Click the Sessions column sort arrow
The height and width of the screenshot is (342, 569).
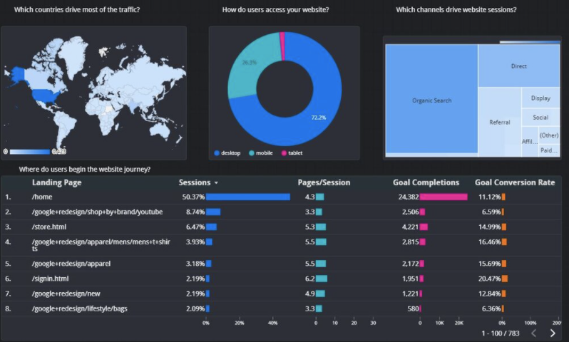tap(216, 183)
